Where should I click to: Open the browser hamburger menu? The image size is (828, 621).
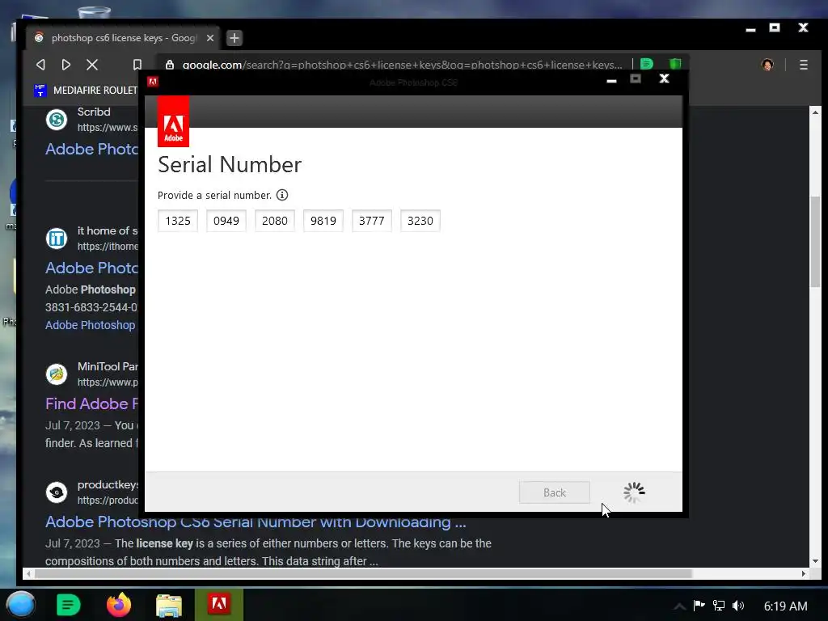tap(803, 65)
